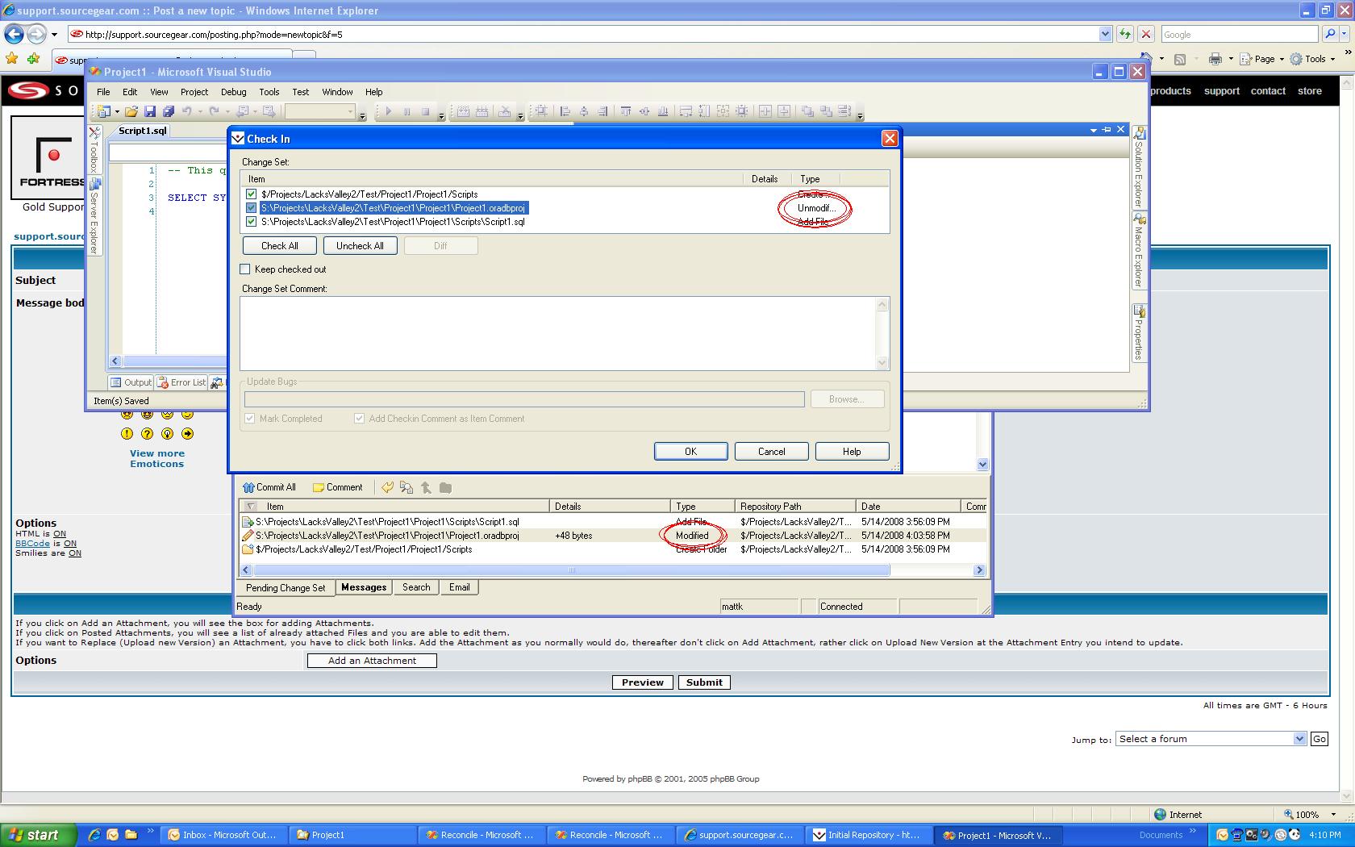The height and width of the screenshot is (847, 1355).
Task: Click the Google search magnifier icon
Action: click(x=1331, y=34)
